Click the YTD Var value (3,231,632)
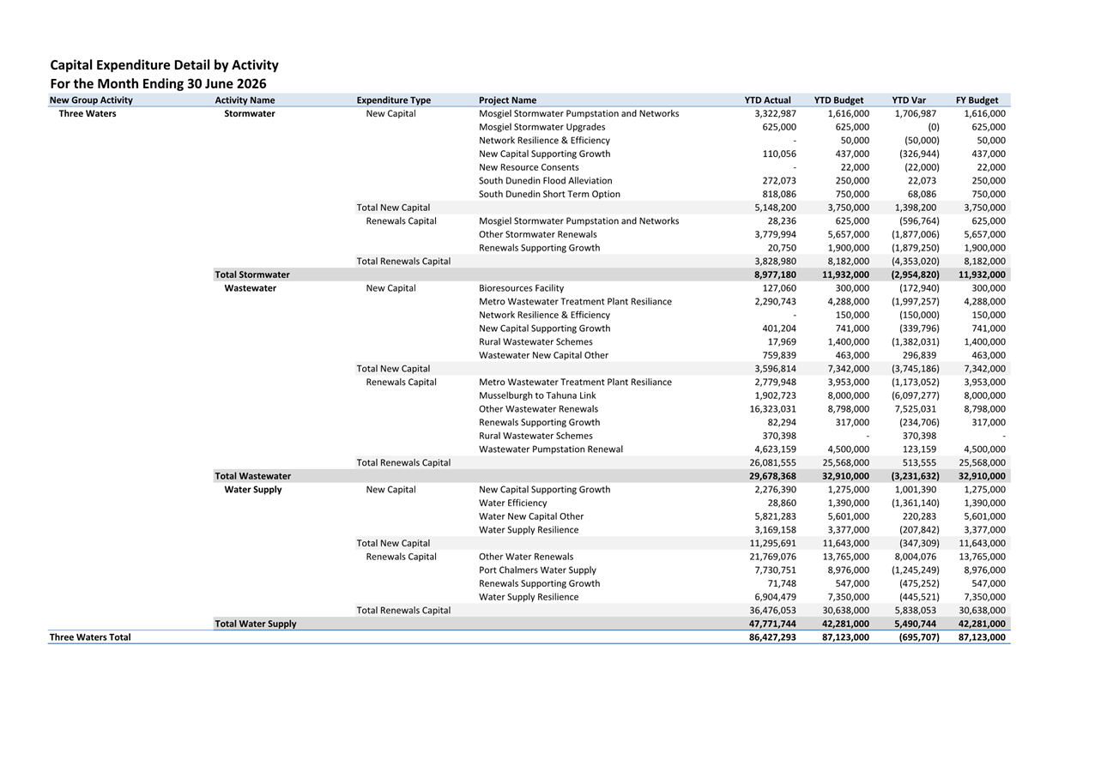The width and height of the screenshot is (1101, 778). (915, 476)
